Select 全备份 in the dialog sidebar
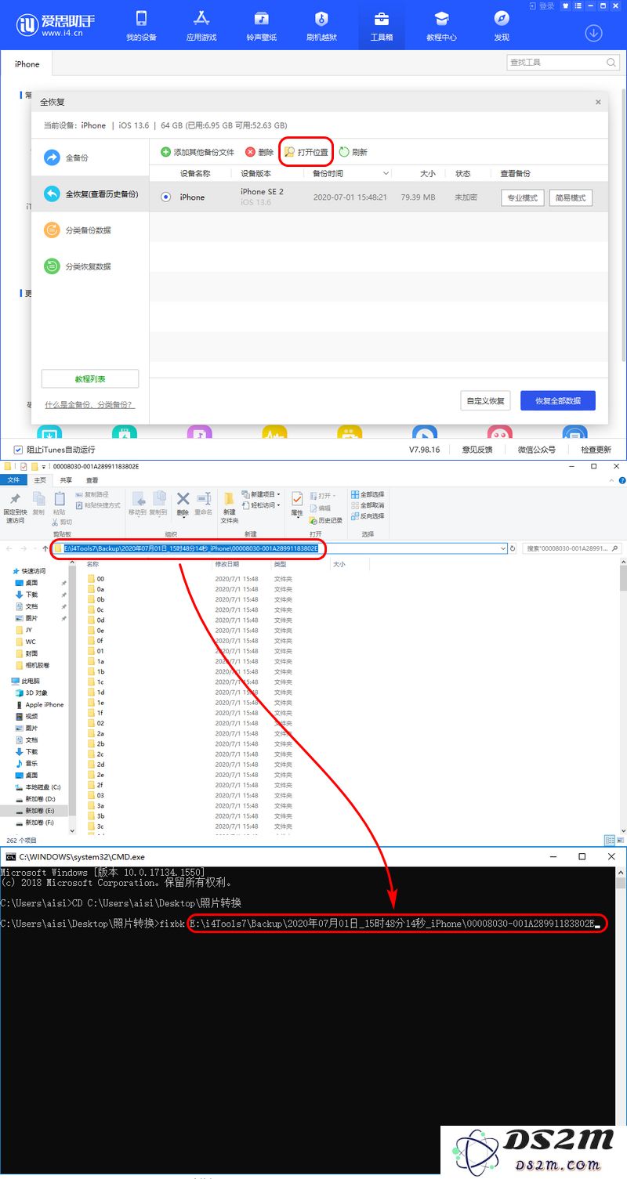Screen dimensions: 627x1179 [90, 158]
